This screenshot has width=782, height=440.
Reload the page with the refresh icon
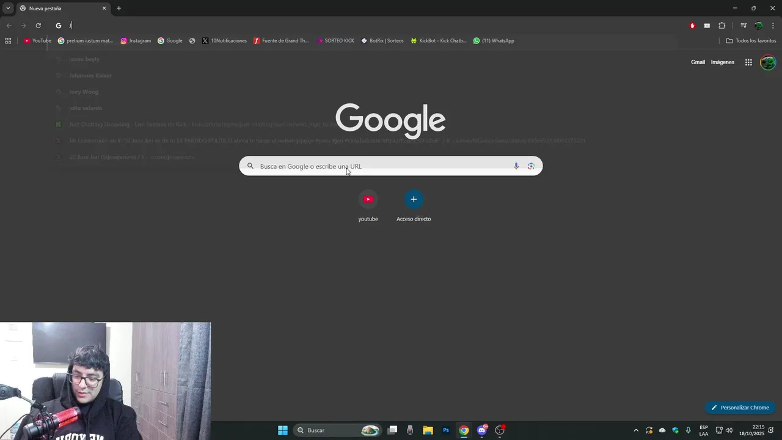coord(38,26)
